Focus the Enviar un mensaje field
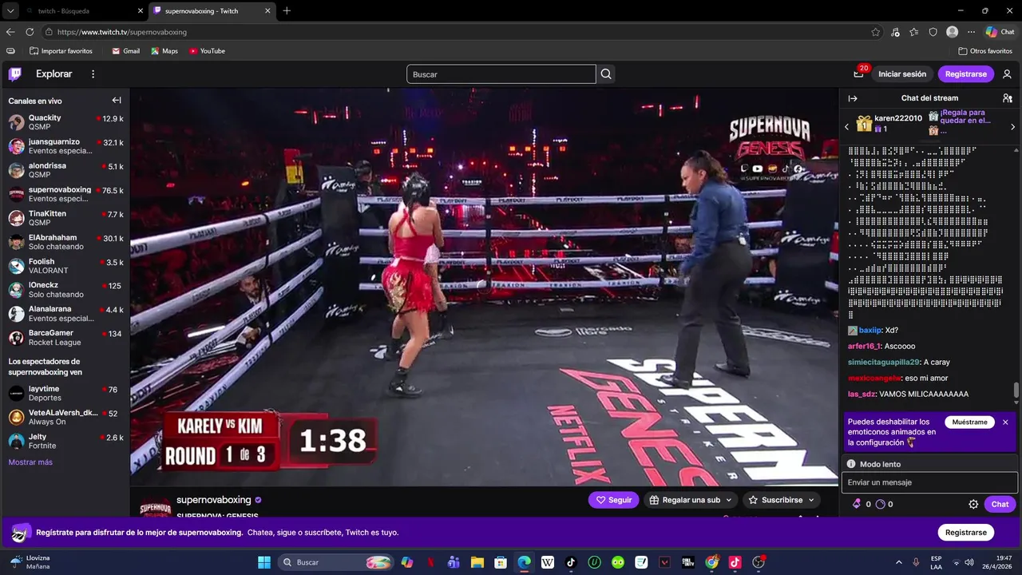Viewport: 1022px width, 575px height. tap(929, 482)
